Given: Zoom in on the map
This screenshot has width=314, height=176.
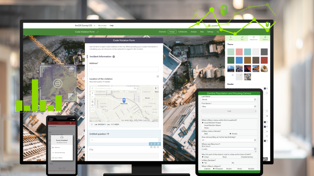Looking at the screenshot, I should click(x=92, y=93).
